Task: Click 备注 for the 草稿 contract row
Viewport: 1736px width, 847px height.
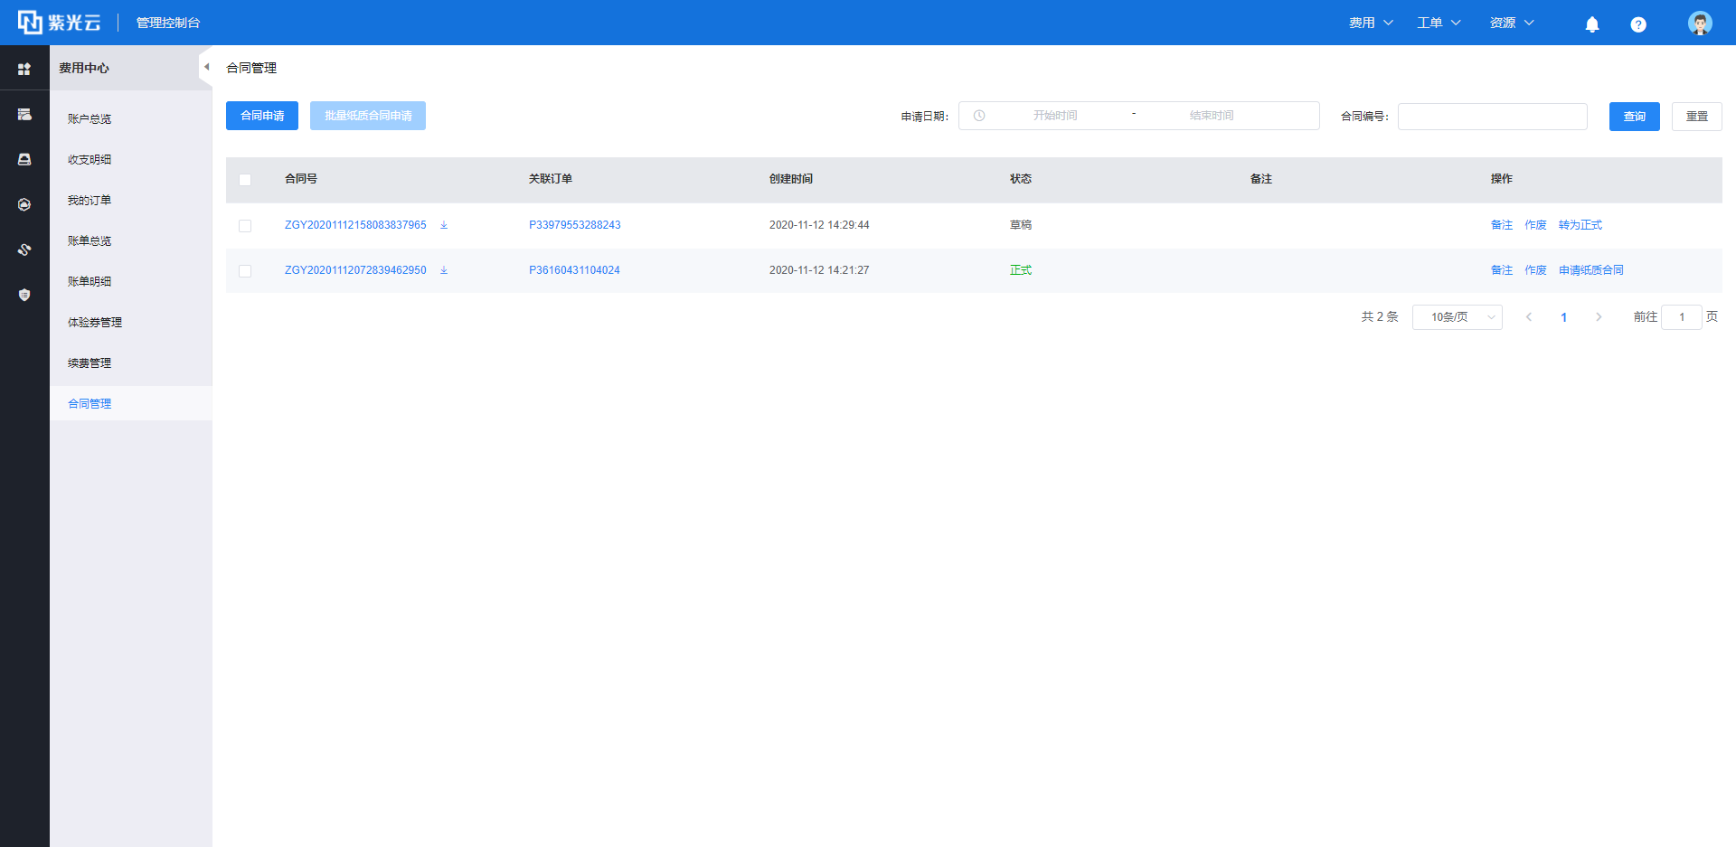Action: tap(1502, 225)
